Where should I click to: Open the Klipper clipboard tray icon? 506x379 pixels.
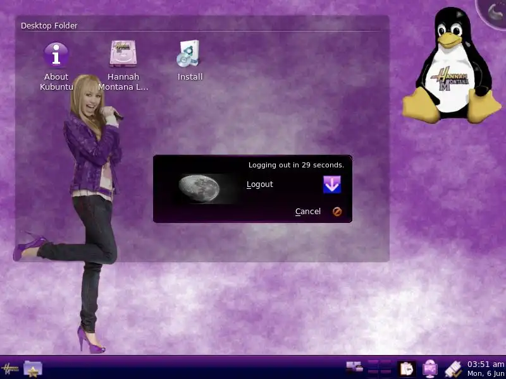406,369
